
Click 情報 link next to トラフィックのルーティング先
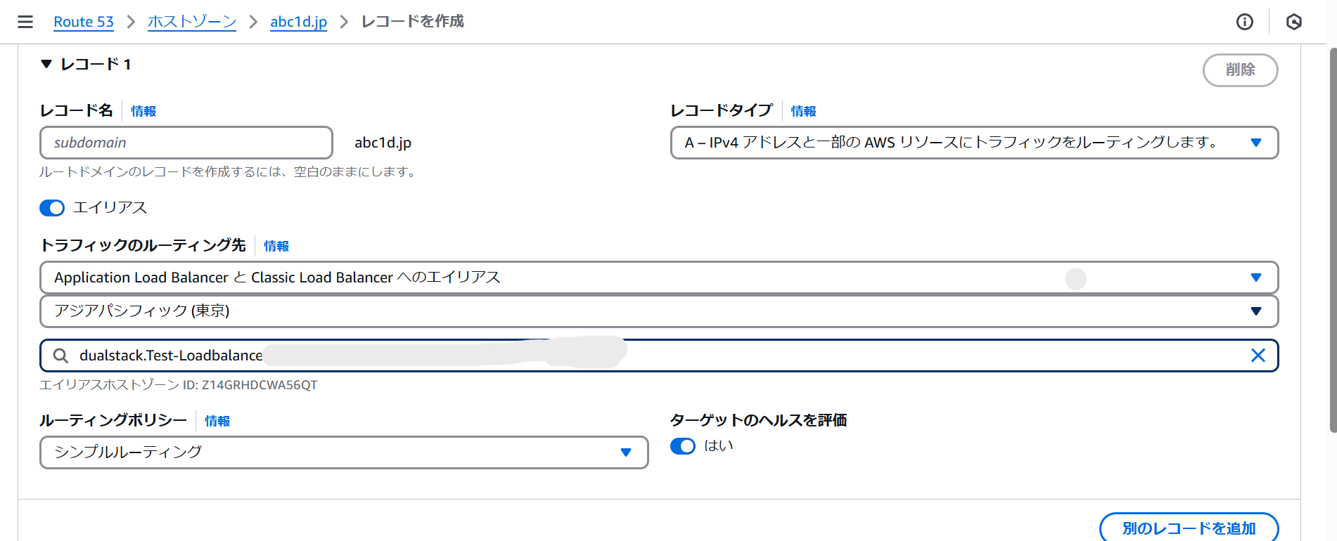coord(276,246)
